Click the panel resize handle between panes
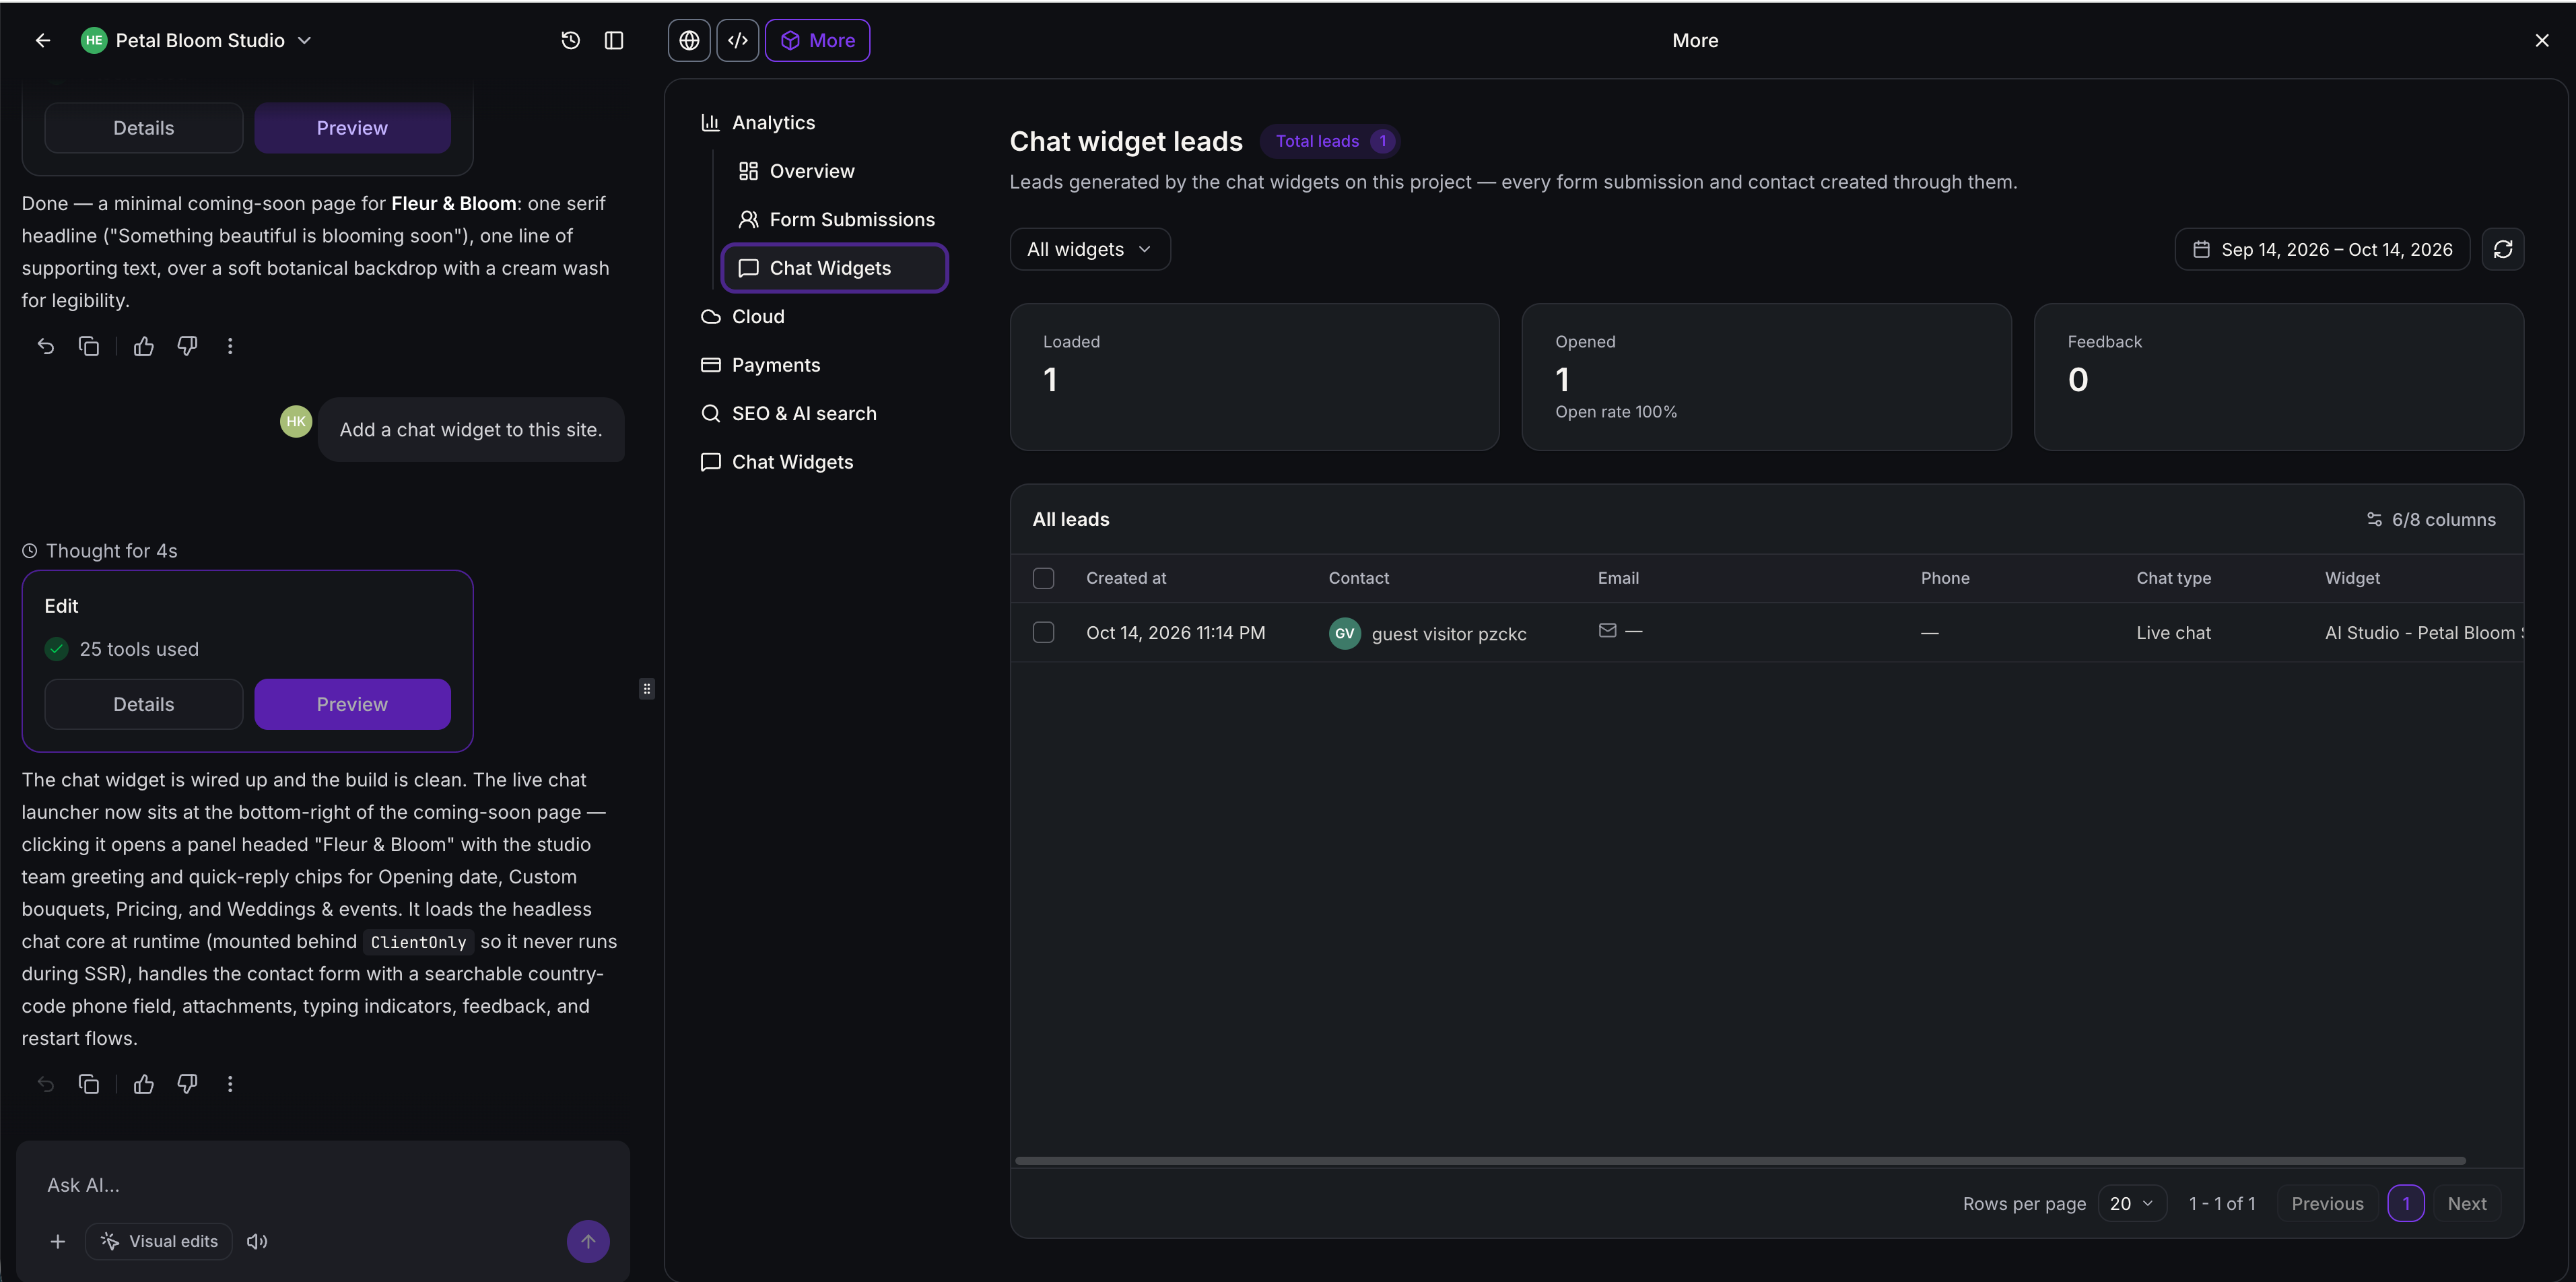This screenshot has height=1282, width=2576. pyautogui.click(x=647, y=688)
